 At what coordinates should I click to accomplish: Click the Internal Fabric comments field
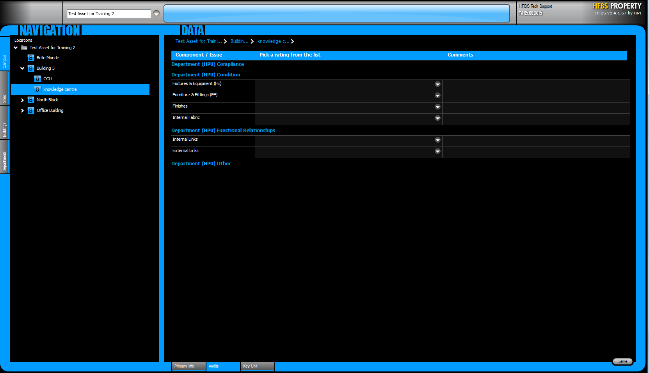pyautogui.click(x=535, y=119)
